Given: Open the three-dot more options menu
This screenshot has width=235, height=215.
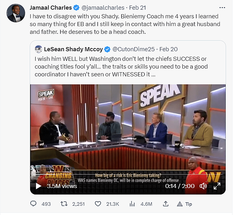Looking at the screenshot, I should coord(222,7).
